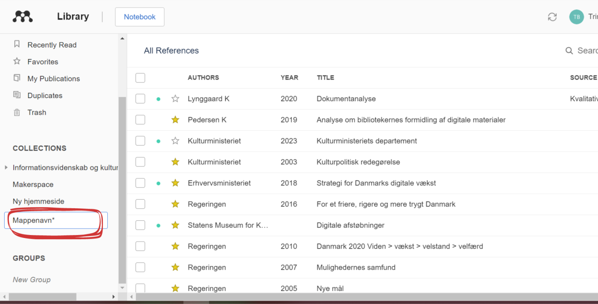Select checkbox for Dokumentanalyse reference
Screen dimensions: 598x304
point(140,99)
